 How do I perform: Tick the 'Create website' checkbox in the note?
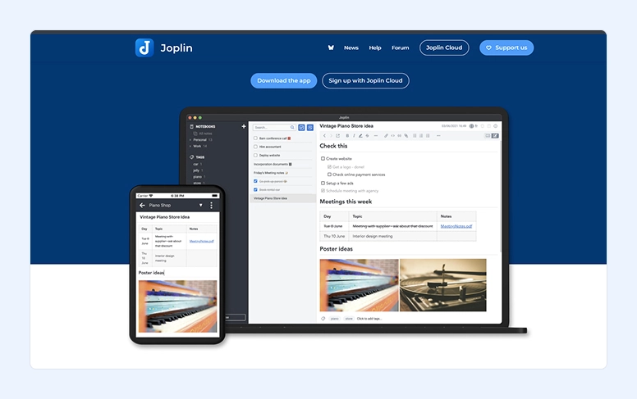pos(323,159)
